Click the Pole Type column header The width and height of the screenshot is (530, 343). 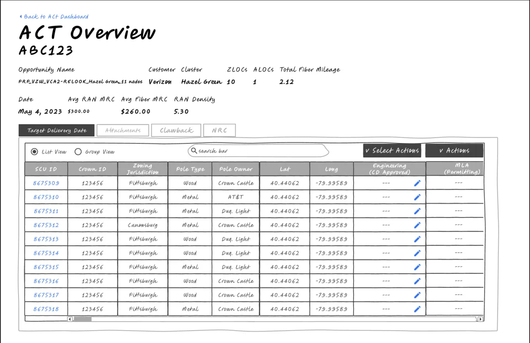[x=190, y=169]
